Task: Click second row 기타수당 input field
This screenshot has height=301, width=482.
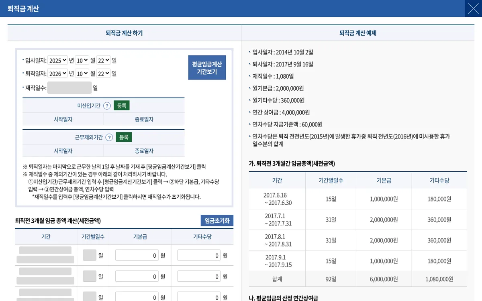Action: click(199, 276)
